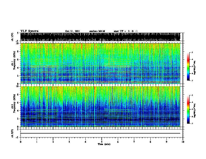Click the "-5" value on ch.1 colorbar

[x=192, y=67]
